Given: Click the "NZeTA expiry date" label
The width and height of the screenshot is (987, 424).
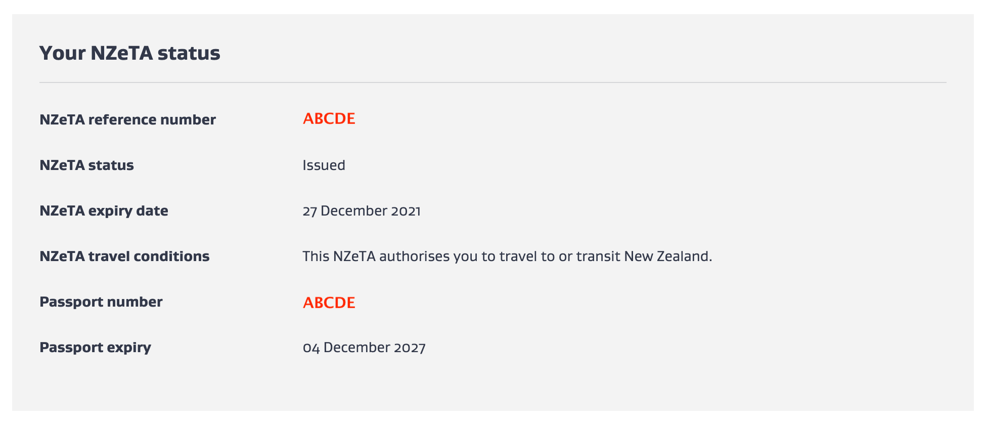Looking at the screenshot, I should [104, 211].
